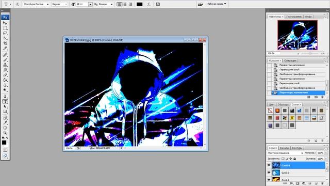Image resolution: width=330 pixels, height=186 pixels.
Task: Select the Horizontal Type tool in toolbox
Action: pos(5,101)
